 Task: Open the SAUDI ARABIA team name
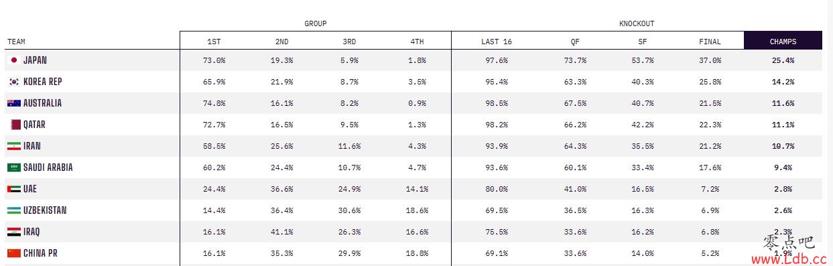(x=48, y=168)
